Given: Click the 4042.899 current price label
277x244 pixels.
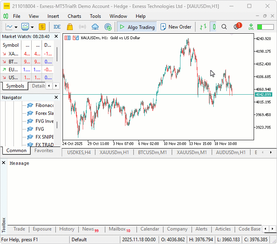Looking at the screenshot, I should pos(263,95).
